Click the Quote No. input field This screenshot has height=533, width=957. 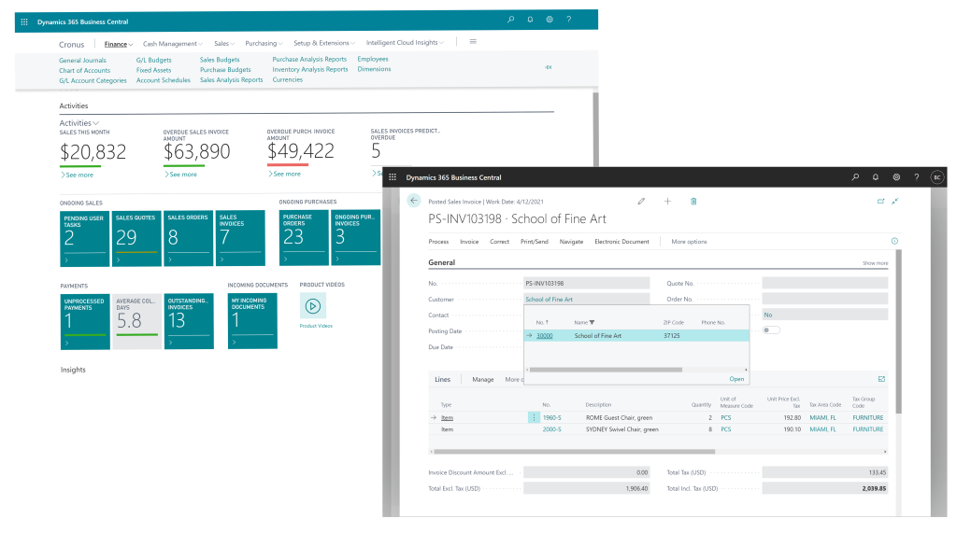point(824,283)
